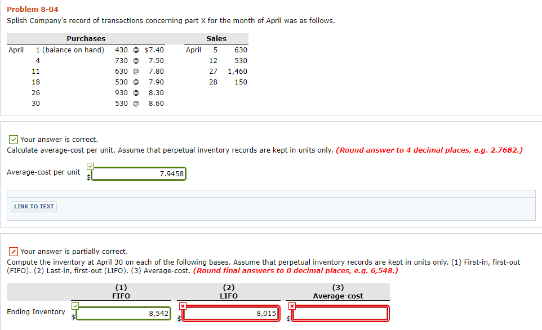
Task: Click the dollar sign beside FIFO answer box
Action: (x=73, y=317)
